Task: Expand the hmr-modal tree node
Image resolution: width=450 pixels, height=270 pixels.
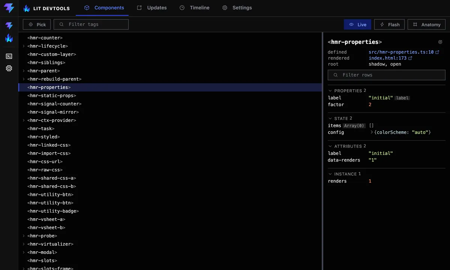Action: tap(24, 252)
